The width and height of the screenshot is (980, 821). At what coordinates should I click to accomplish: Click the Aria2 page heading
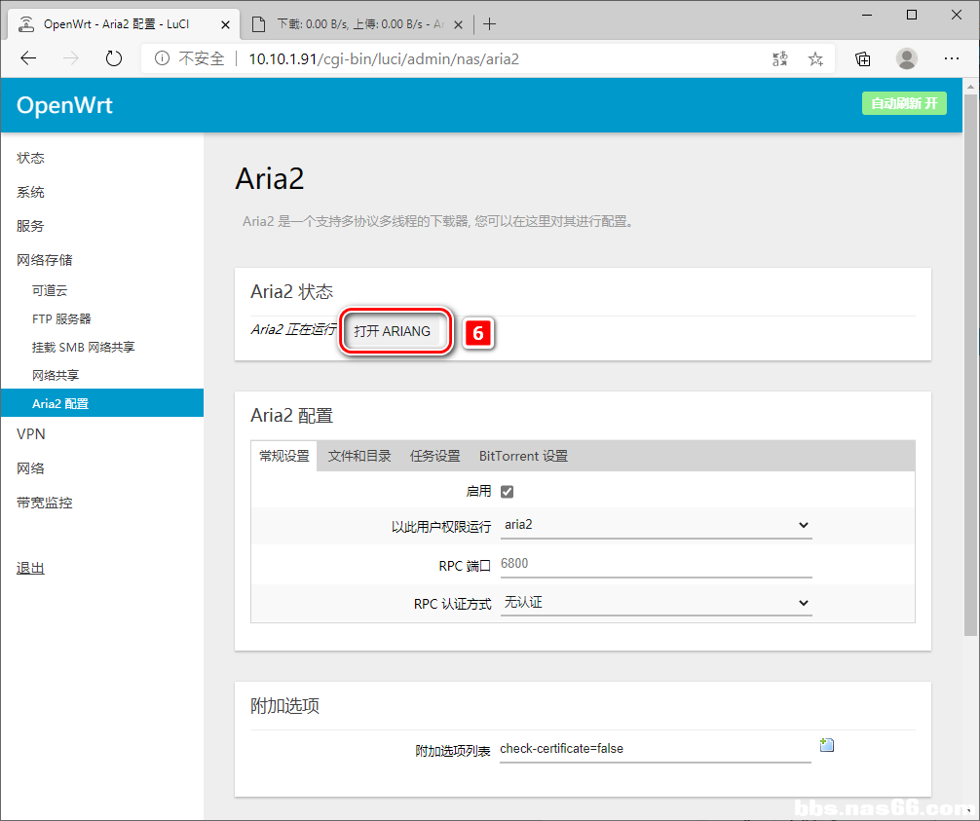click(x=270, y=178)
